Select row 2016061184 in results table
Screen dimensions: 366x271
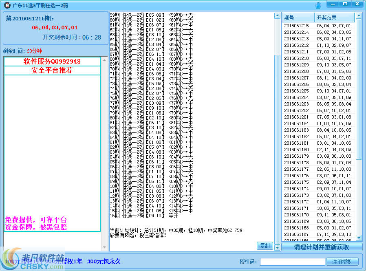pos(318,123)
